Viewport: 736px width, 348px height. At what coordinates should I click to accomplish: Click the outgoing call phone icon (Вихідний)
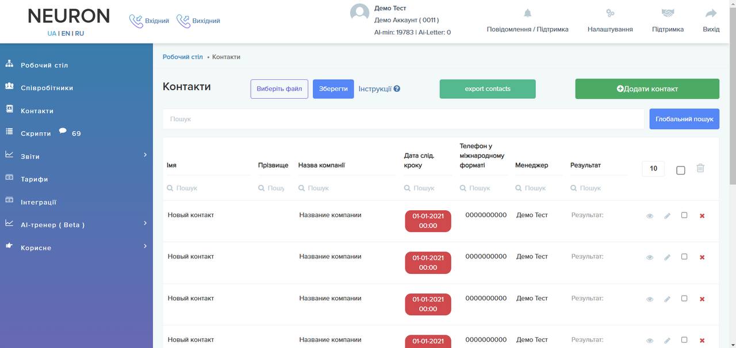(183, 21)
